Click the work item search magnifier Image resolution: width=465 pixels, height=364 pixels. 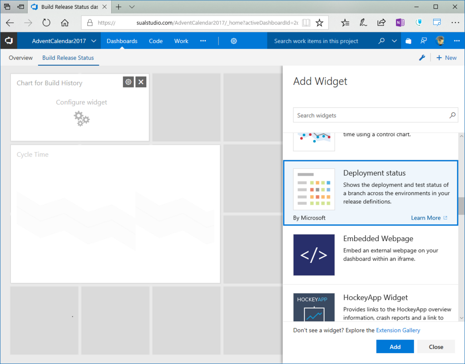(381, 41)
